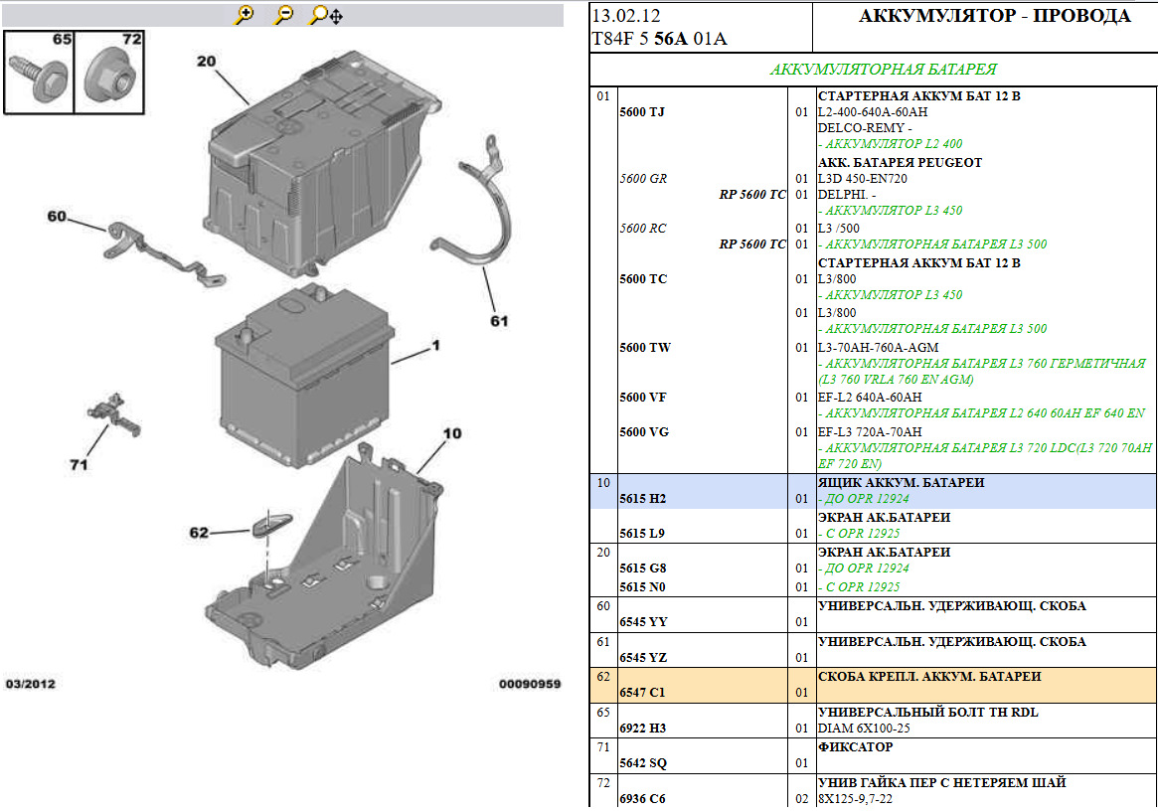Viewport: 1158px width, 812px height.
Task: Open the nut 72 thumbnail
Action: coord(109,73)
